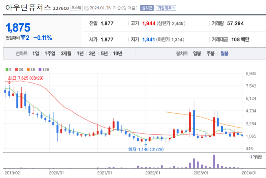Click the red 20 moving average swatch
This screenshot has height=178, width=266.
tap(17, 70)
